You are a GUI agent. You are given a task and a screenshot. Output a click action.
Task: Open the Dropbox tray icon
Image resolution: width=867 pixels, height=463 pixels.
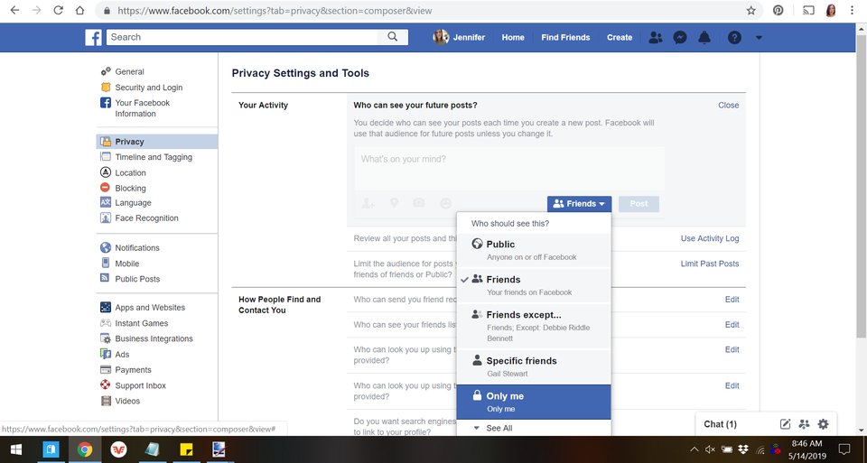point(743,449)
